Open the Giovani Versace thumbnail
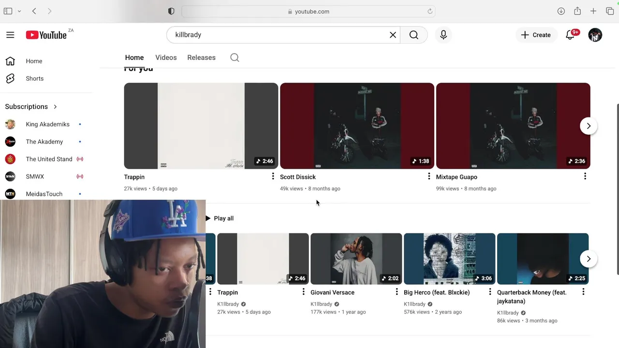 point(356,259)
